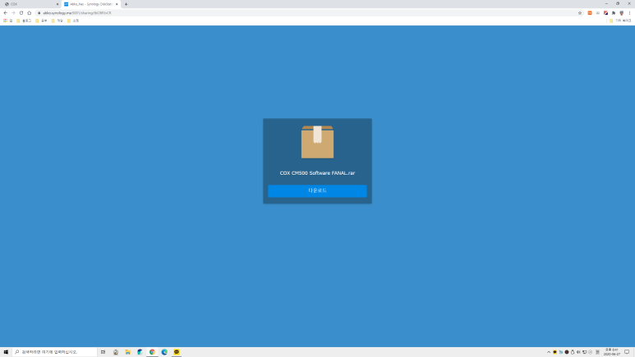The image size is (635, 357).
Task: Go forward to the next page
Action: (13, 13)
